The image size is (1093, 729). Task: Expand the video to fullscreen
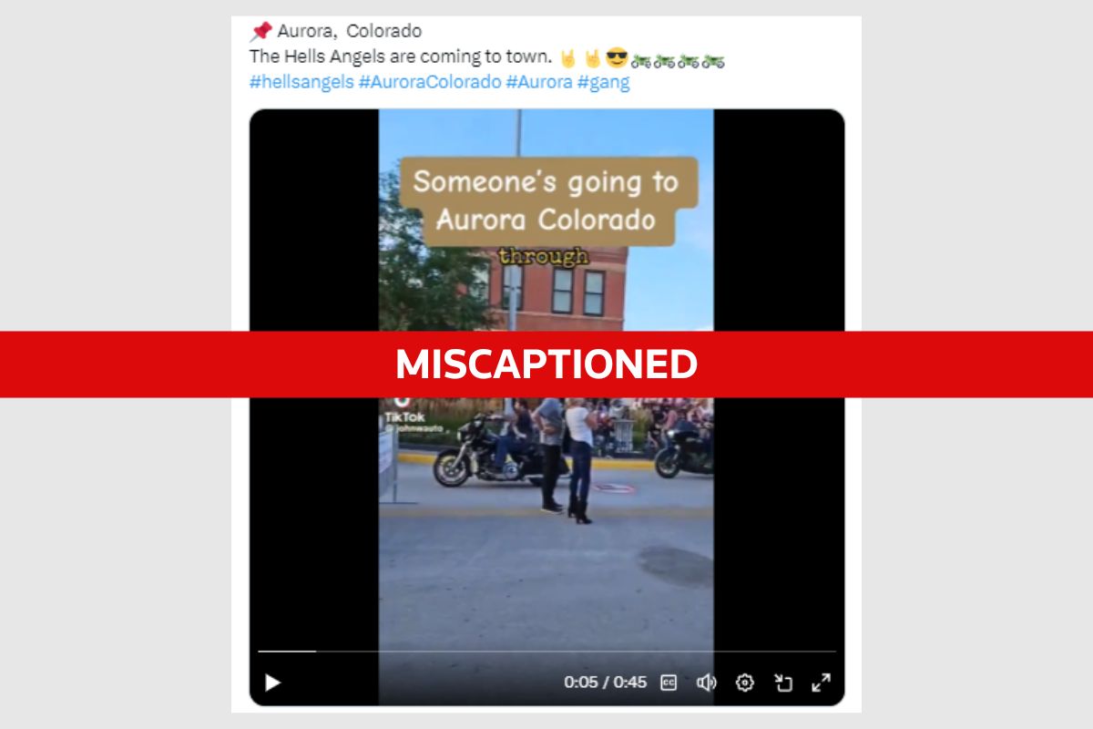point(821,683)
